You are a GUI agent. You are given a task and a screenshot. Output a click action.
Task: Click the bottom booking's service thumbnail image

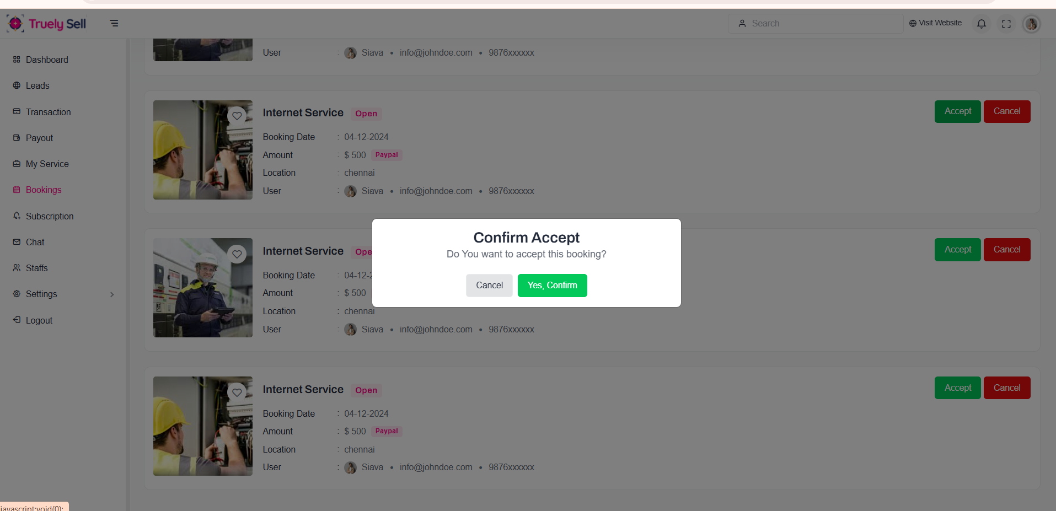[x=203, y=426]
